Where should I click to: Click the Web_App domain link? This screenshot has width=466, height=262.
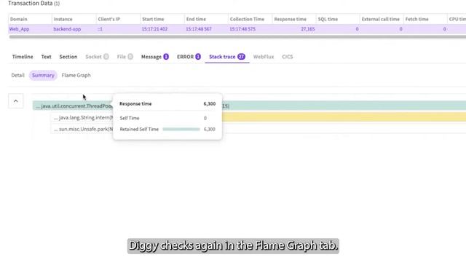[19, 29]
